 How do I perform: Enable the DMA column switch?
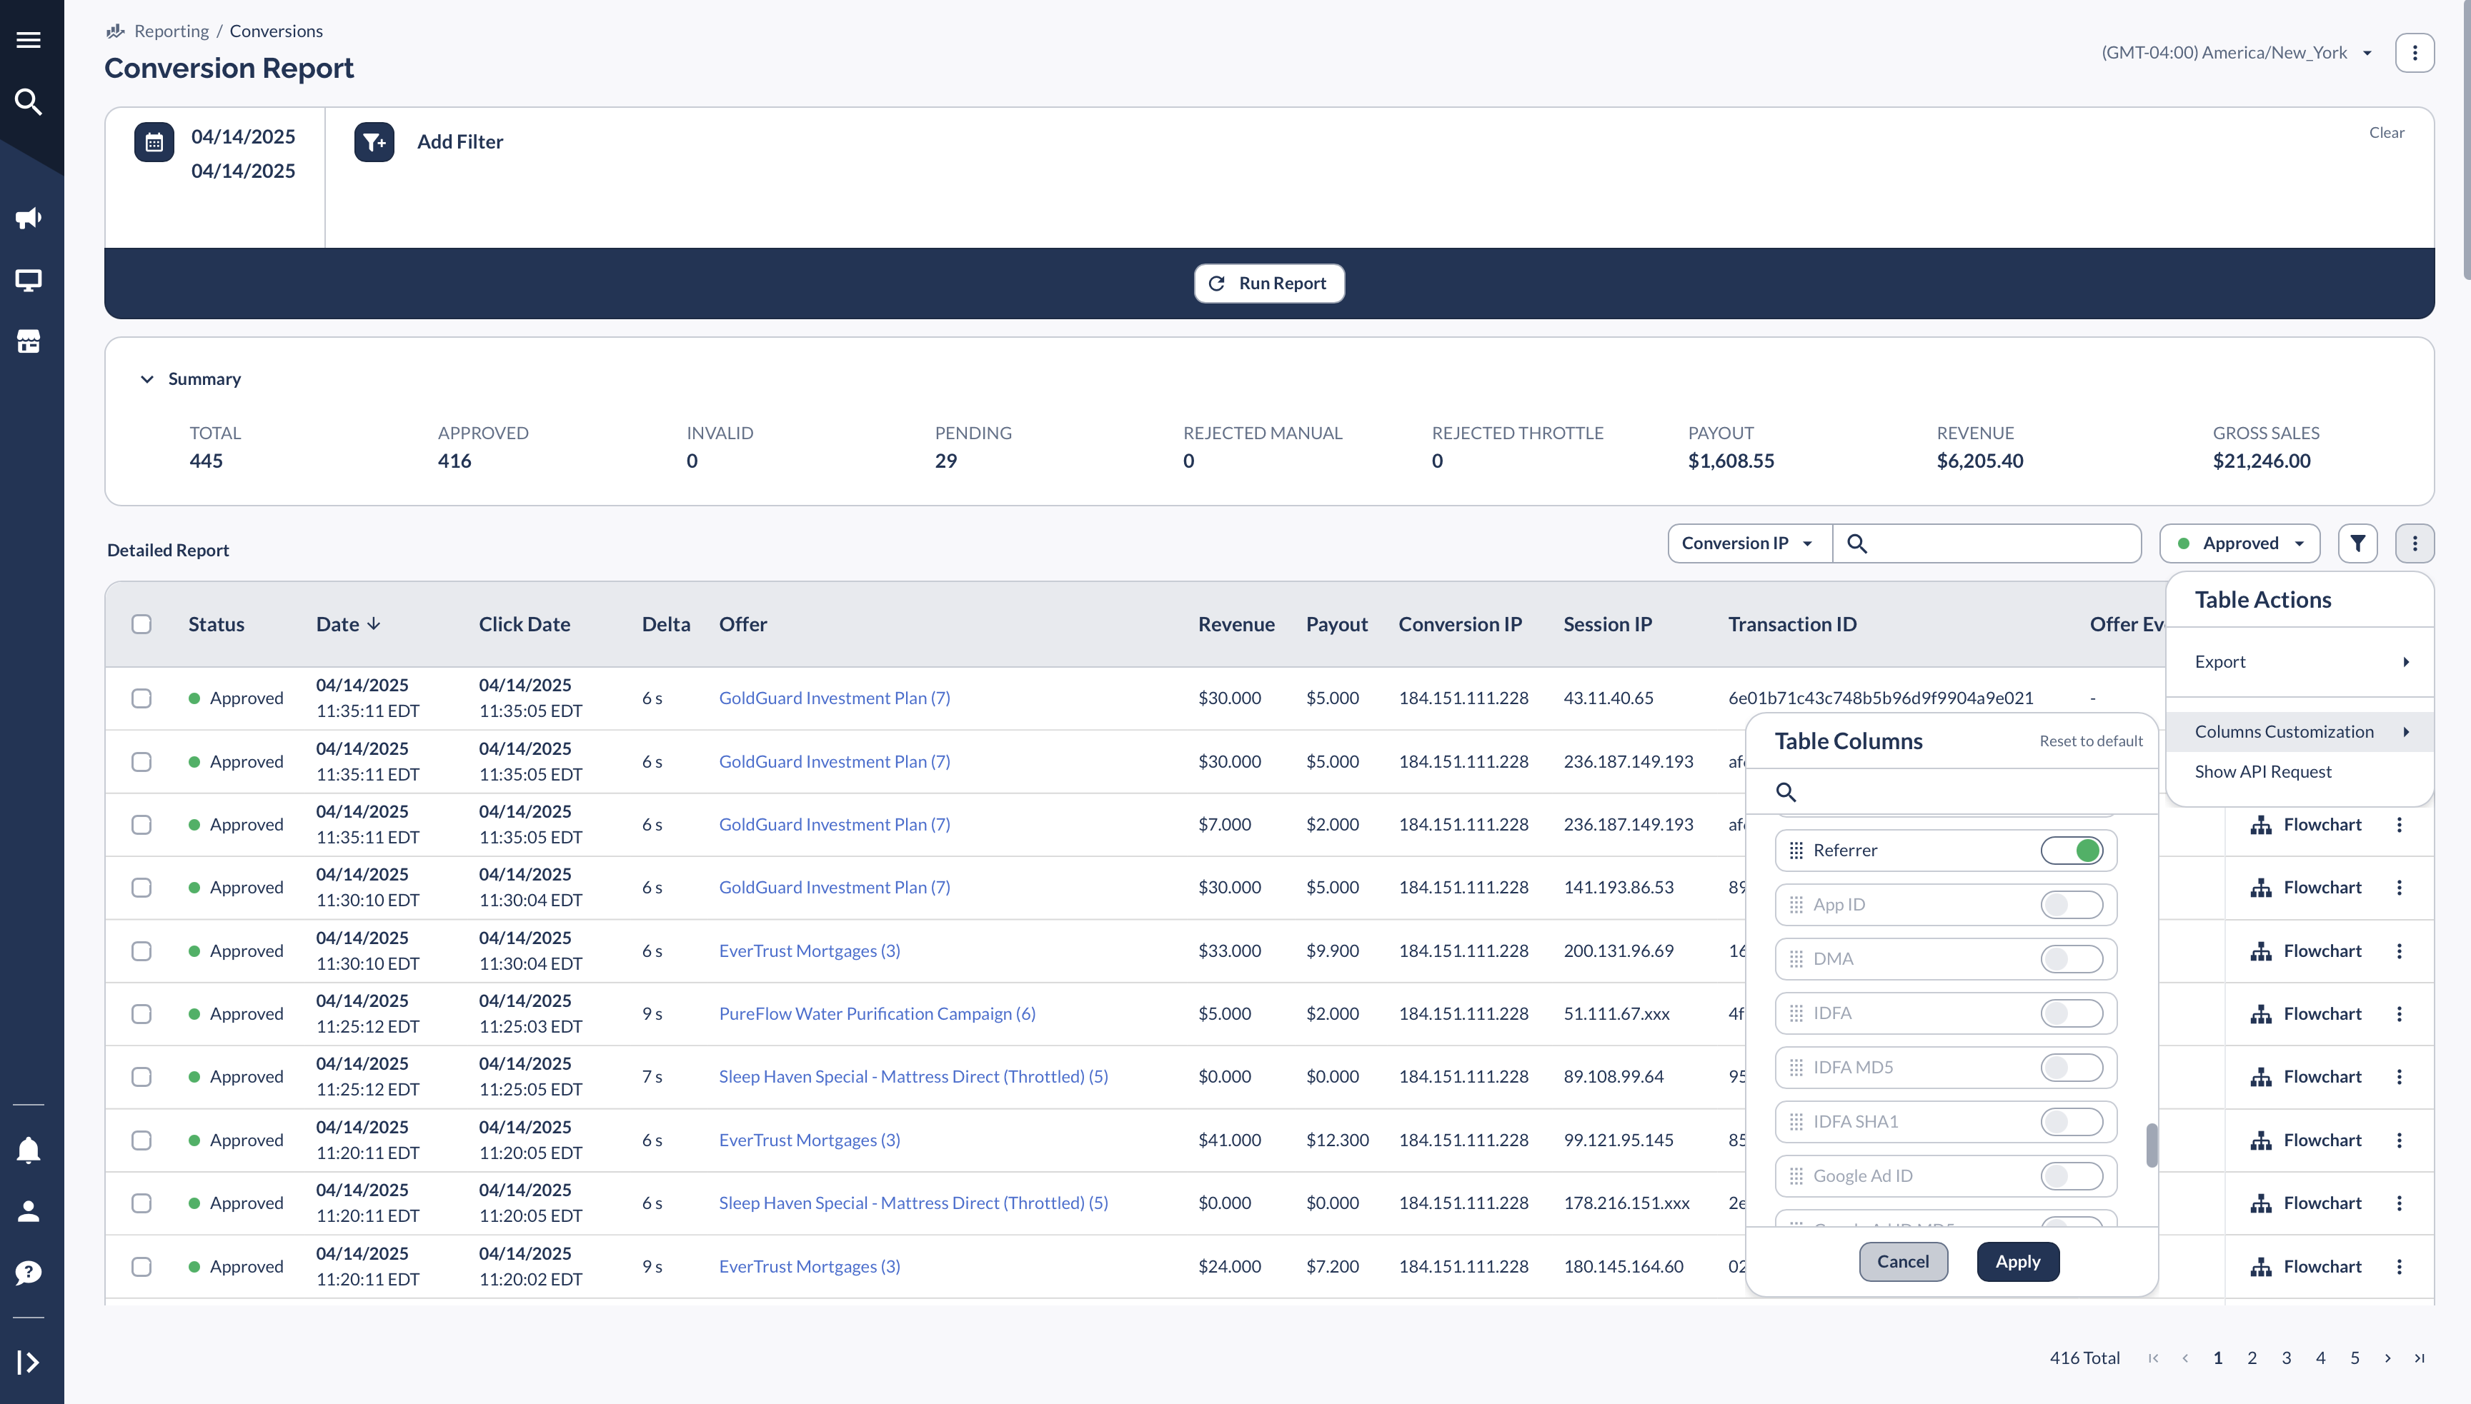coord(2072,958)
